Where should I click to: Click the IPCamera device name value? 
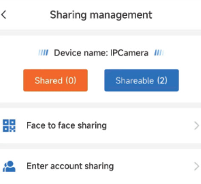[129, 53]
